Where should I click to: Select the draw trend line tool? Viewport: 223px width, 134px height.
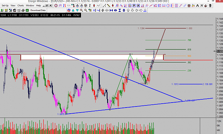point(105,6)
